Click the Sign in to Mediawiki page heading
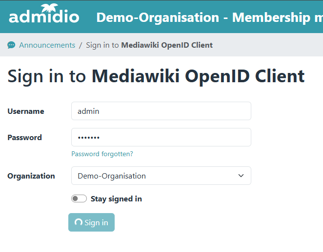 tap(156, 76)
